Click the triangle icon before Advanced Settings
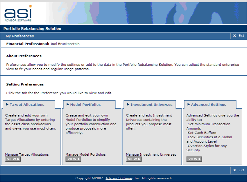 pyautogui.click(x=189, y=104)
